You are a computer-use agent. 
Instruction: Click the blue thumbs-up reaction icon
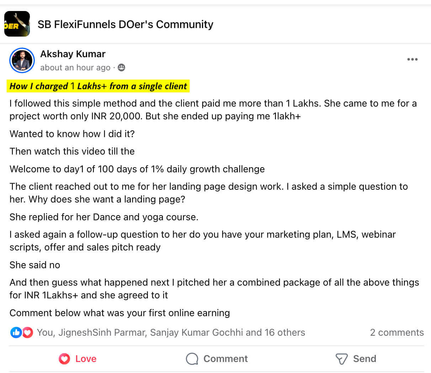tap(16, 333)
